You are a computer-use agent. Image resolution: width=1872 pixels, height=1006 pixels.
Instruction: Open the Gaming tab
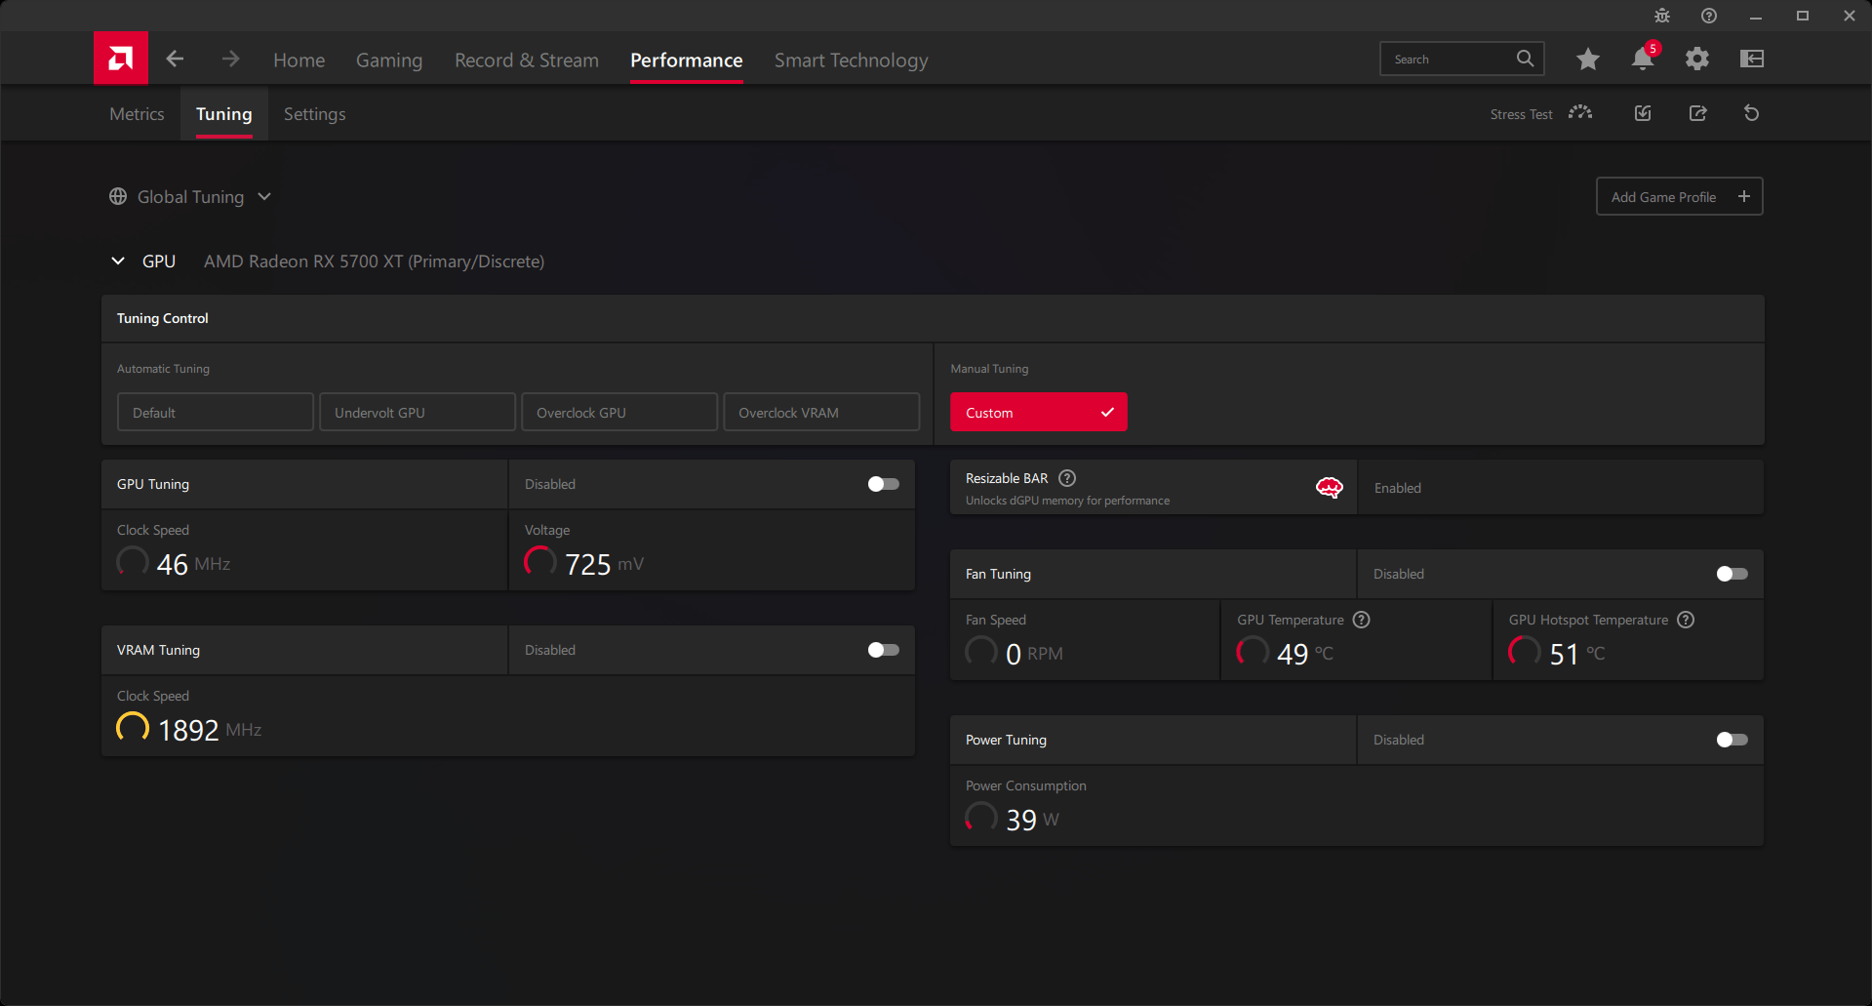tap(389, 60)
